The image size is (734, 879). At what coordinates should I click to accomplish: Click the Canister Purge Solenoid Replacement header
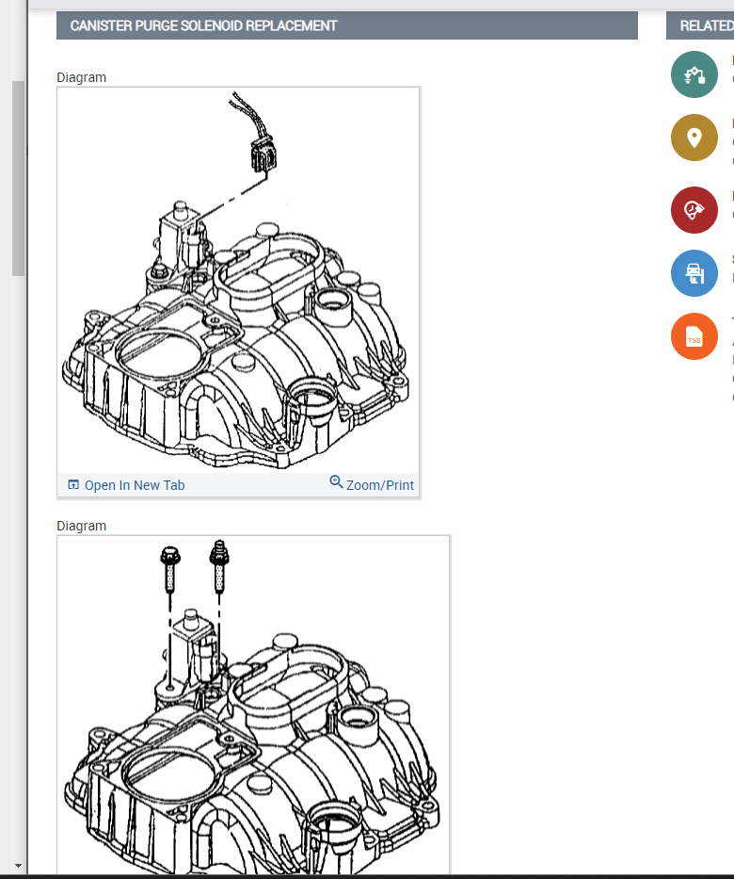tap(347, 25)
